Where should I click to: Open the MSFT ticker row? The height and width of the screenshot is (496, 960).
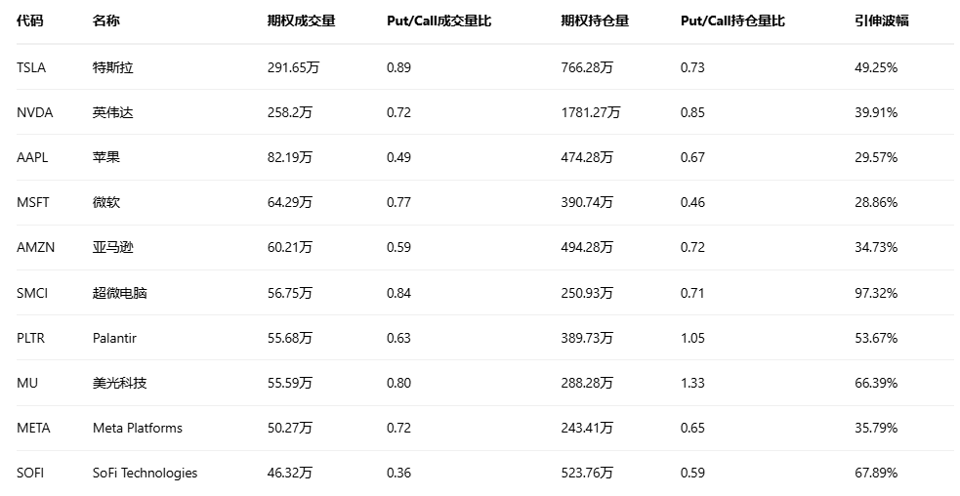tap(33, 202)
